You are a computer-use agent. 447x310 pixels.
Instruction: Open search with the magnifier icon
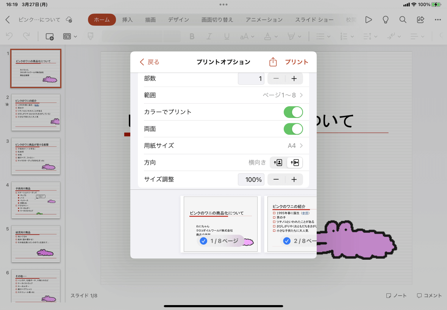403,20
